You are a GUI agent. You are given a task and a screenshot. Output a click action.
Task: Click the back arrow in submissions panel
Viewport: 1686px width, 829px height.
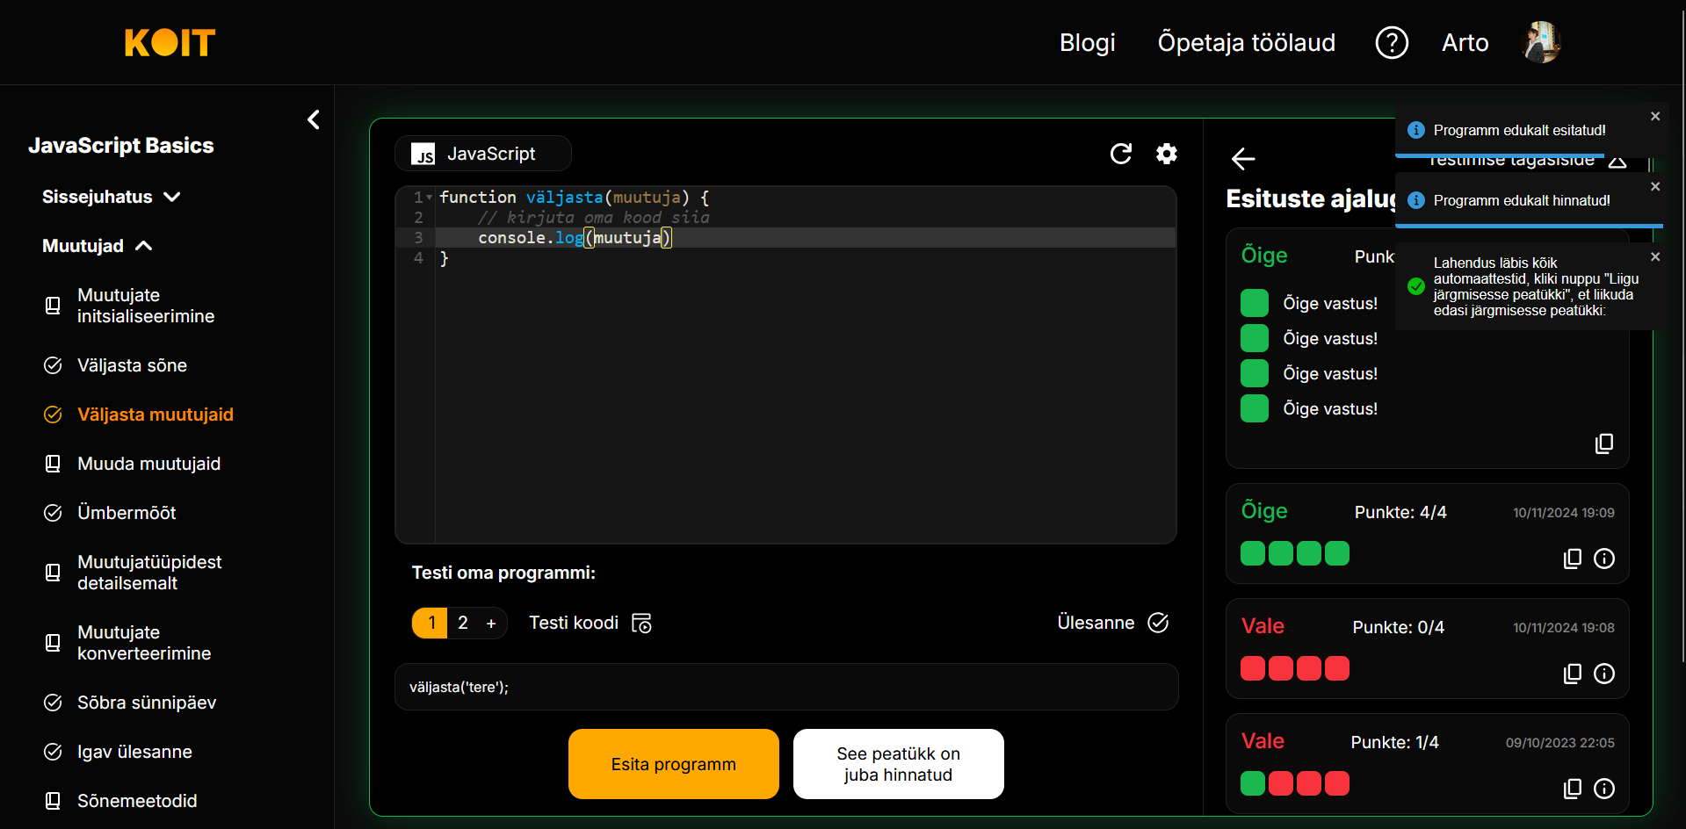[1242, 159]
